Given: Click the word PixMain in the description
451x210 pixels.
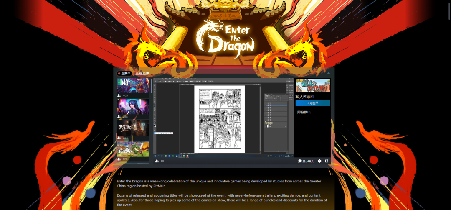Looking at the screenshot, I should point(160,186).
